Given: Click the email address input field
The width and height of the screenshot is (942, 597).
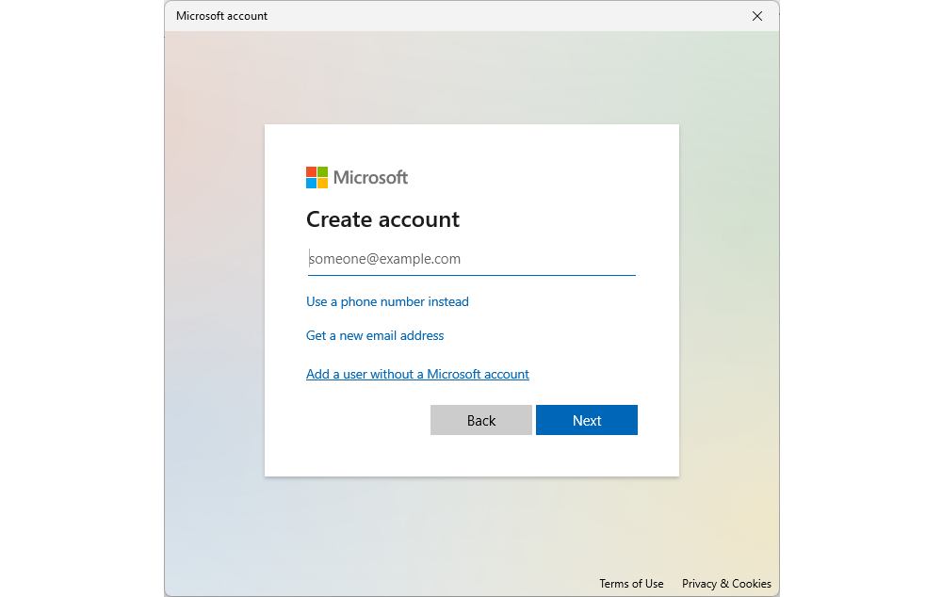Looking at the screenshot, I should (x=471, y=260).
